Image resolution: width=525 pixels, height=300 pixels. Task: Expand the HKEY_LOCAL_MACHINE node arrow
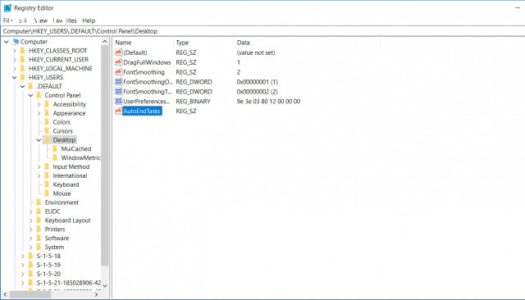15,69
